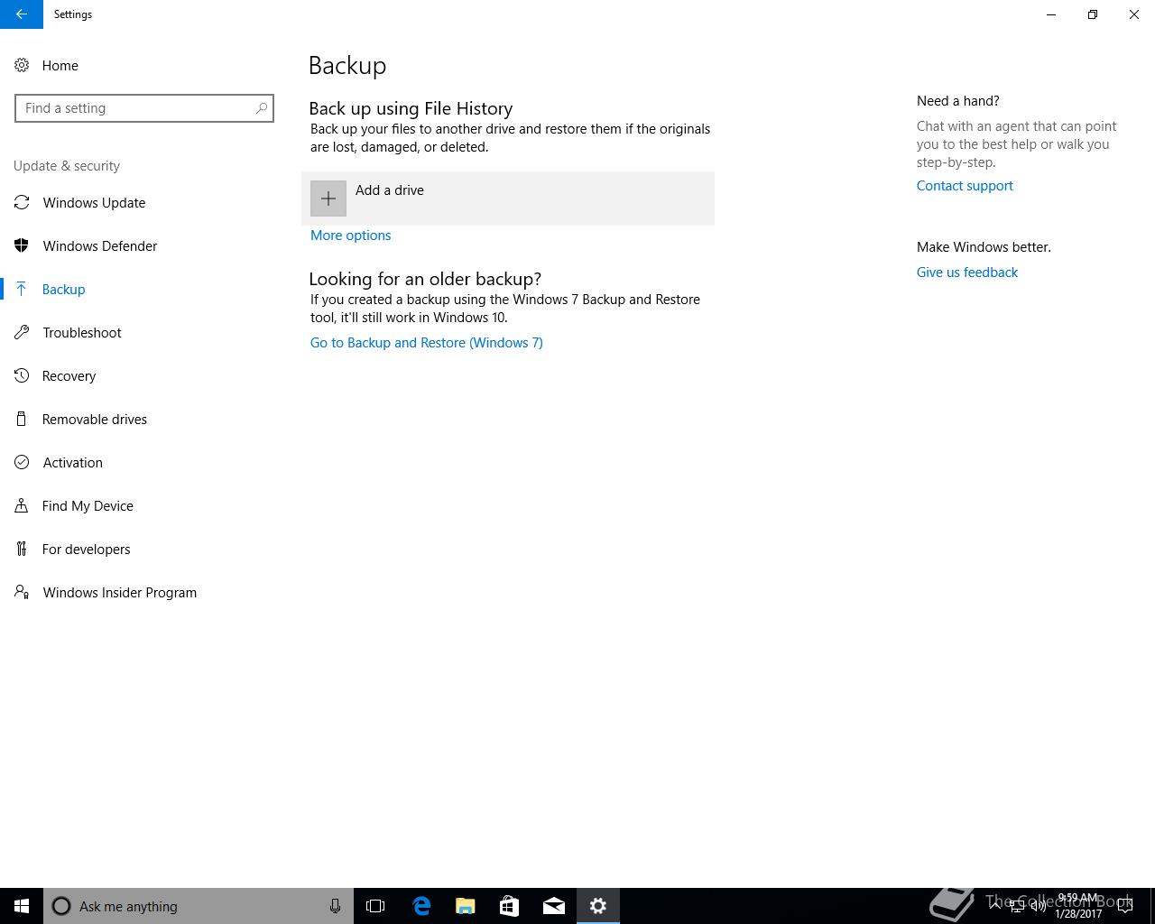Click the Add a drive button

click(508, 199)
